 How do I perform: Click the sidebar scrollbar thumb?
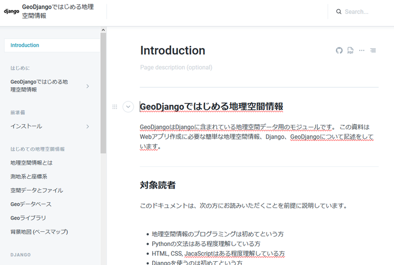pos(103,93)
